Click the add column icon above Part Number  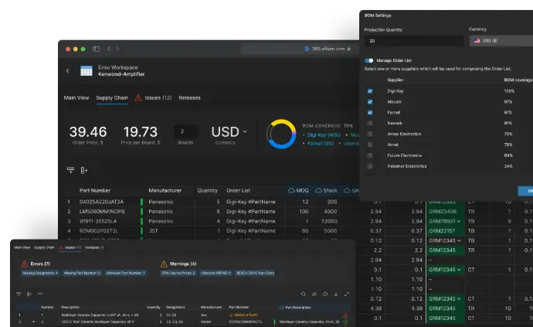point(84,170)
